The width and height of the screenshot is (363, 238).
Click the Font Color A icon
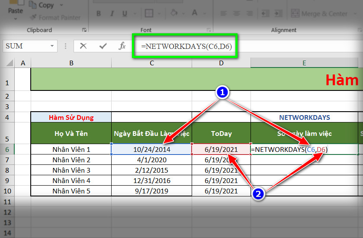tap(195, 13)
